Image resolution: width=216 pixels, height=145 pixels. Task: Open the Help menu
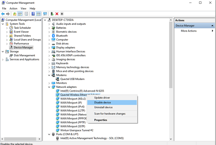(x=32, y=9)
